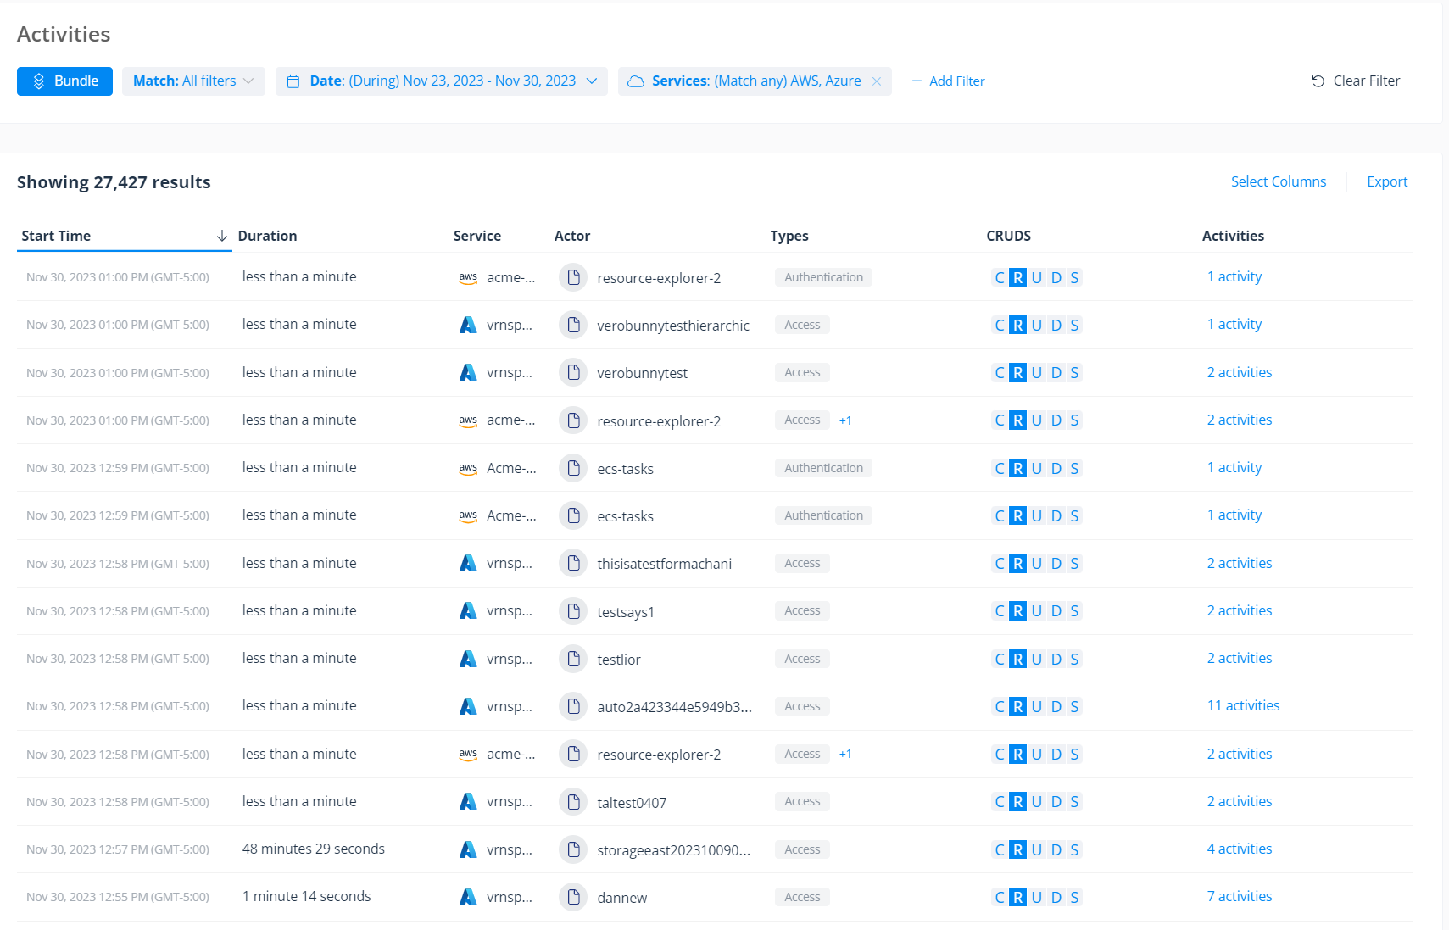This screenshot has height=930, width=1449.
Task: Remove the Services filter using its X
Action: pyautogui.click(x=876, y=81)
